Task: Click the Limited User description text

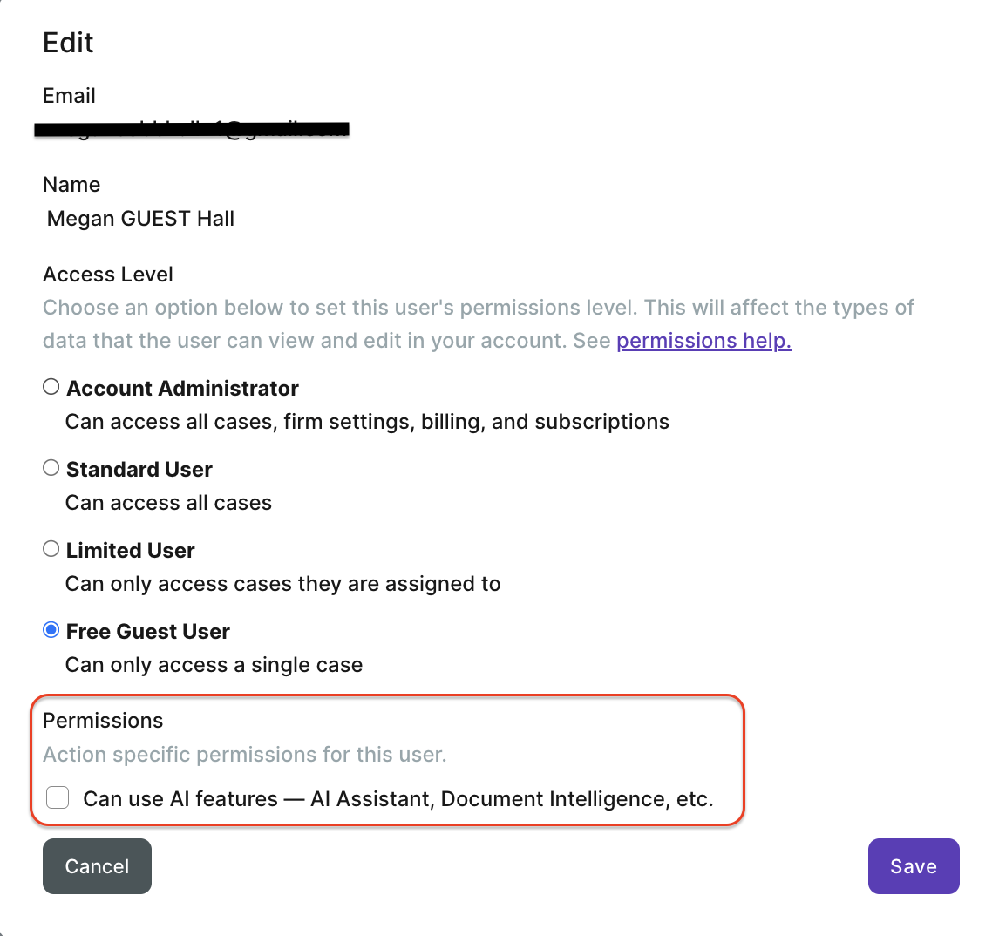Action: pos(282,583)
